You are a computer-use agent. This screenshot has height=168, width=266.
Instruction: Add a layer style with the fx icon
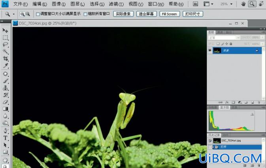227,102
